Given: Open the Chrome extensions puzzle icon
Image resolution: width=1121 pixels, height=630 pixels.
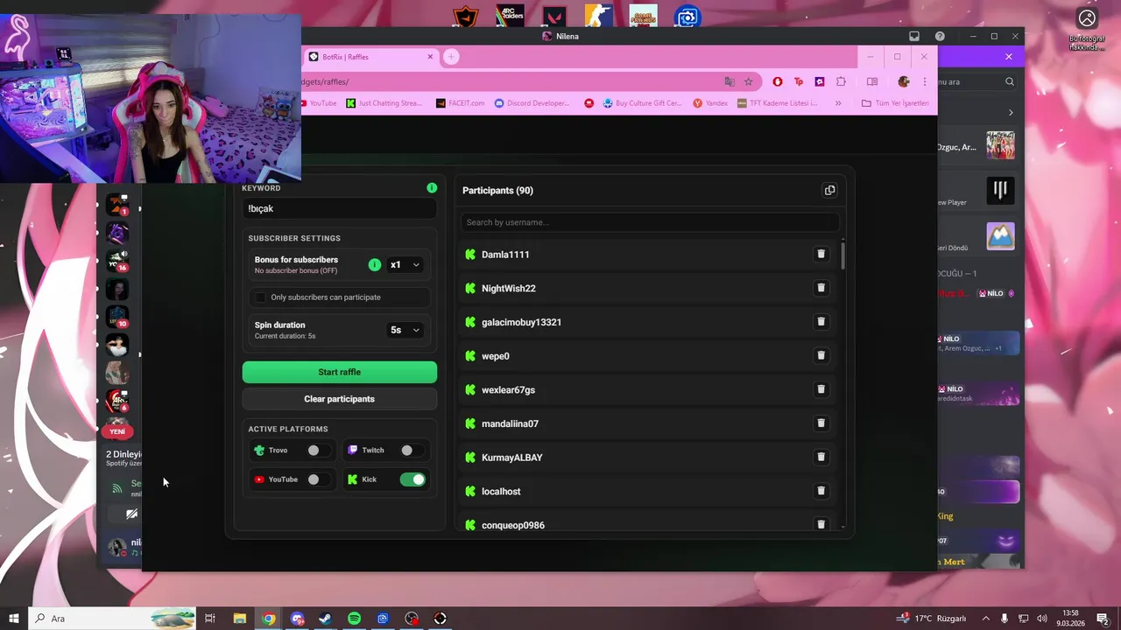Looking at the screenshot, I should coord(841,81).
